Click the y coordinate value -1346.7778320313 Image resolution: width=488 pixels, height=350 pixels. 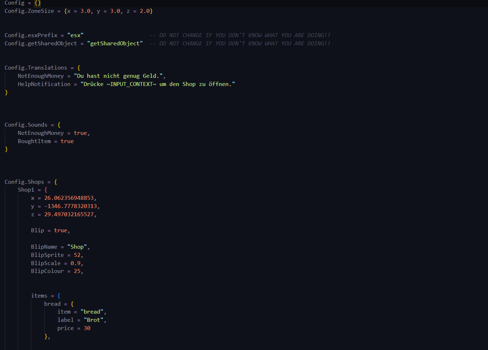(x=70, y=206)
